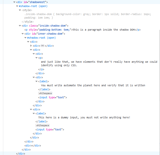The image size is (160, 155).
Task: Click the id attribute value shadowHost
Action: (37, 2)
